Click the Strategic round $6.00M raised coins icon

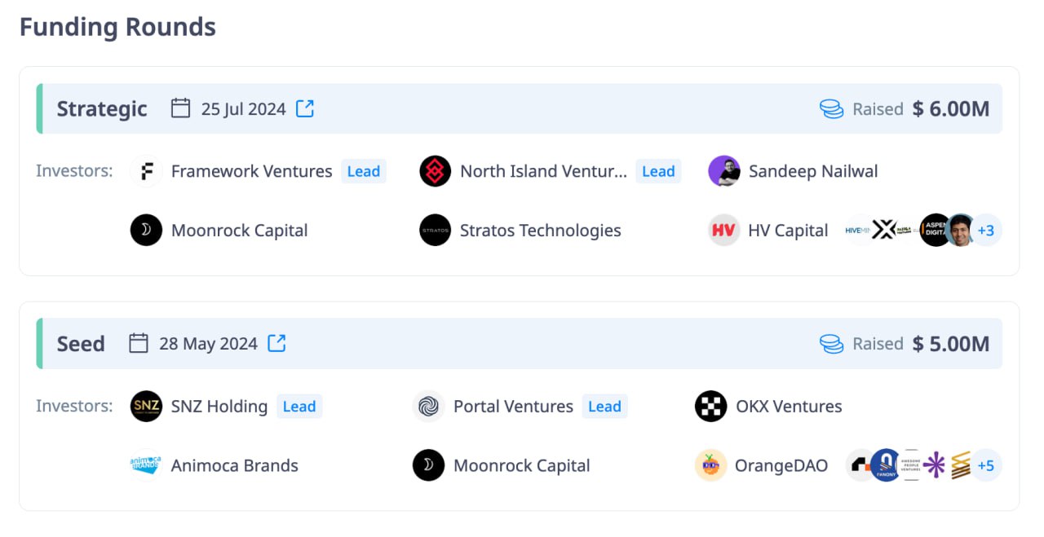pyautogui.click(x=831, y=109)
